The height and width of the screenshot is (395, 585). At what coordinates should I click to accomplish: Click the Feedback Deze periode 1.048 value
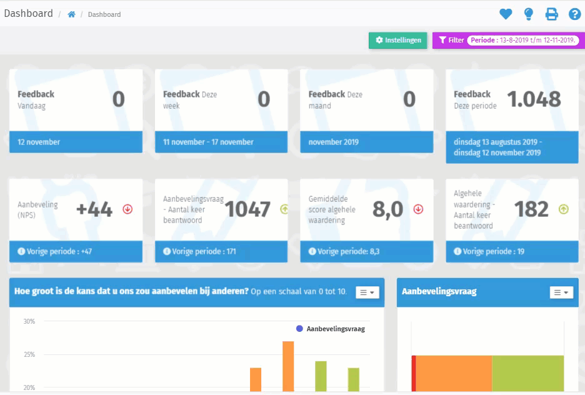click(x=534, y=99)
